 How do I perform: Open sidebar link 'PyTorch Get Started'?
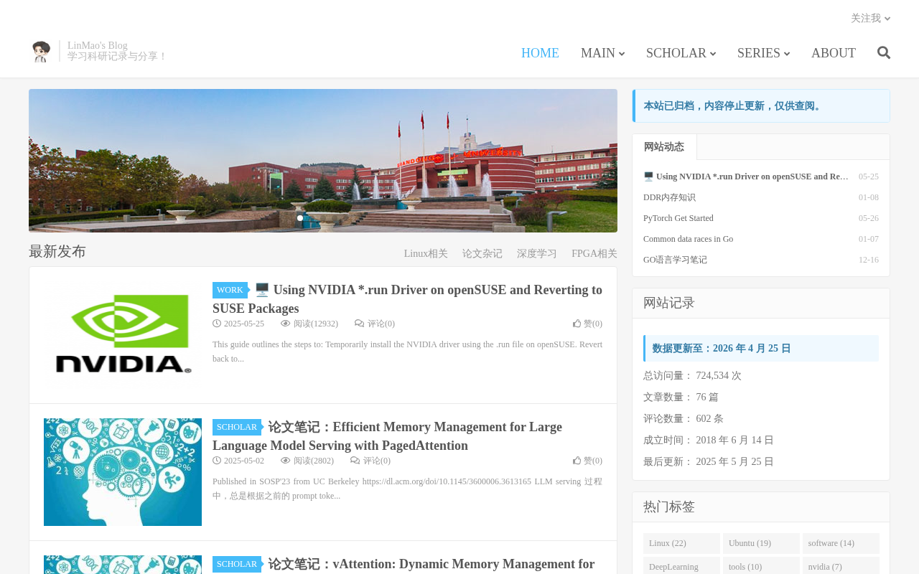click(x=678, y=218)
